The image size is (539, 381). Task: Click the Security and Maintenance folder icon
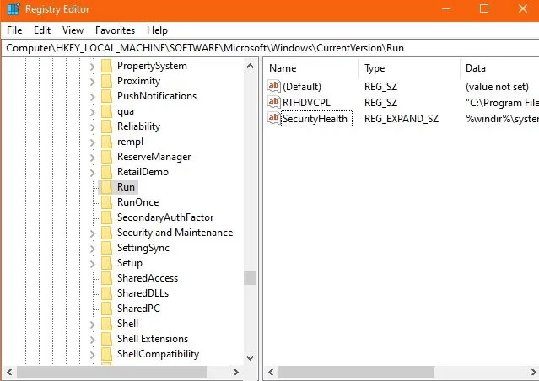(106, 233)
